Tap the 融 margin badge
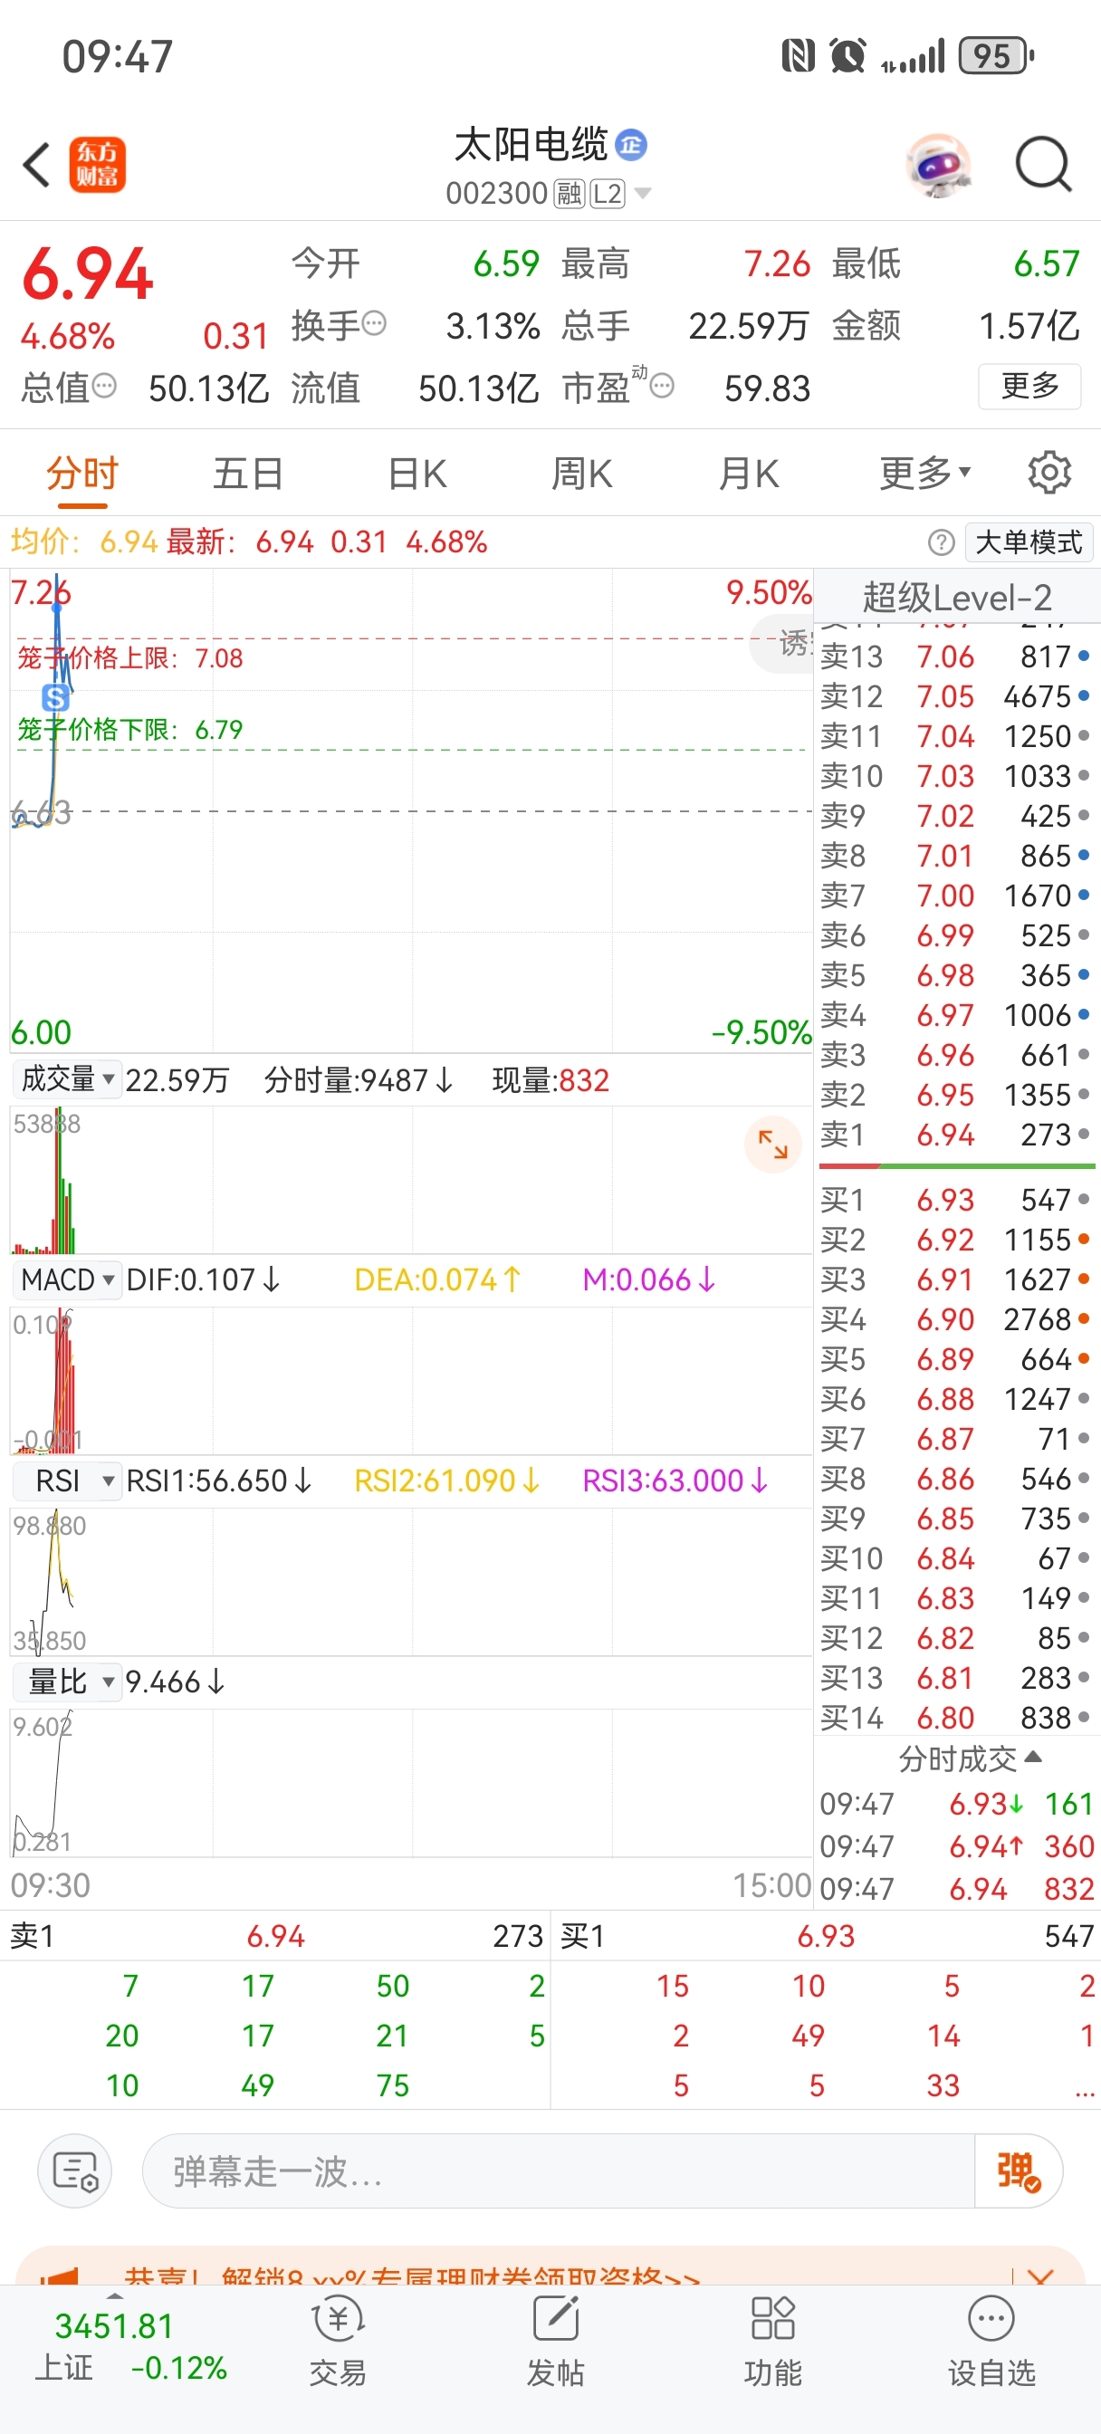 pyautogui.click(x=570, y=194)
